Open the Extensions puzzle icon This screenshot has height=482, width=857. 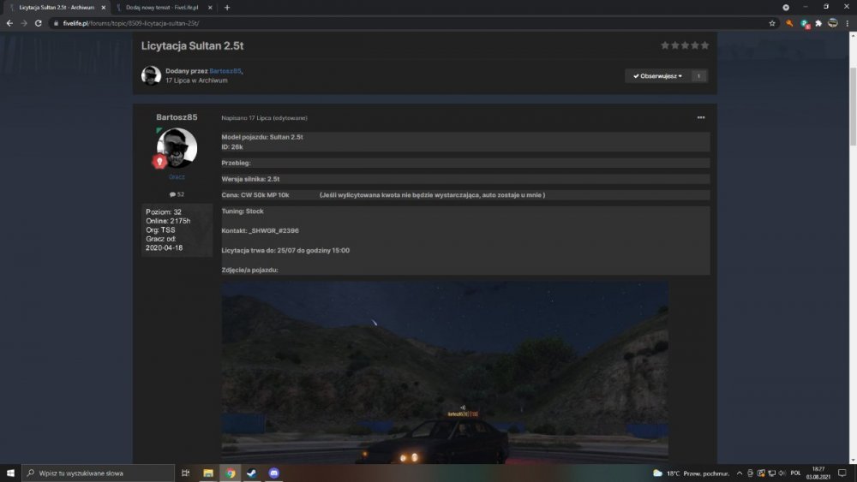pos(818,23)
